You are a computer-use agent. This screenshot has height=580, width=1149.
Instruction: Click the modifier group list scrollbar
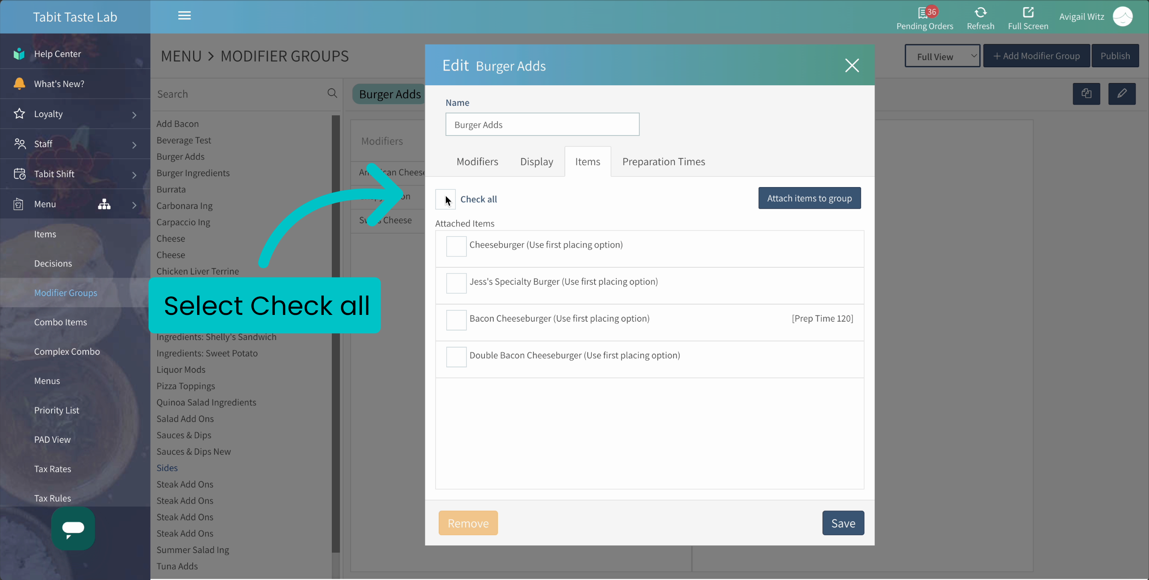click(335, 334)
